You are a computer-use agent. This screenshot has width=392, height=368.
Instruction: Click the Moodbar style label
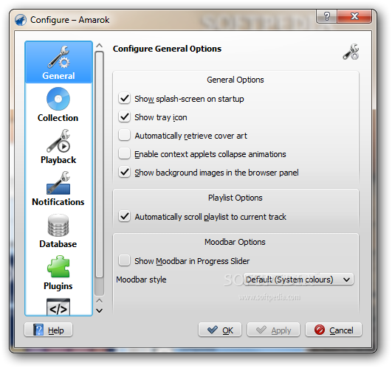pyautogui.click(x=141, y=280)
